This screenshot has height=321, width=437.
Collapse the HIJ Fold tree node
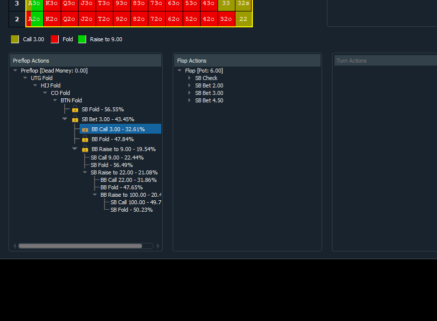pyautogui.click(x=35, y=85)
